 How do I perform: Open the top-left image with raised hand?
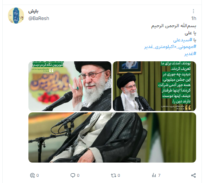click(x=70, y=86)
